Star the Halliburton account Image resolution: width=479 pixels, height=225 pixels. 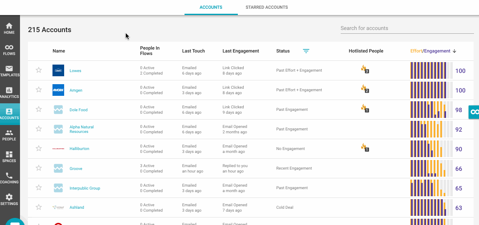coord(38,148)
